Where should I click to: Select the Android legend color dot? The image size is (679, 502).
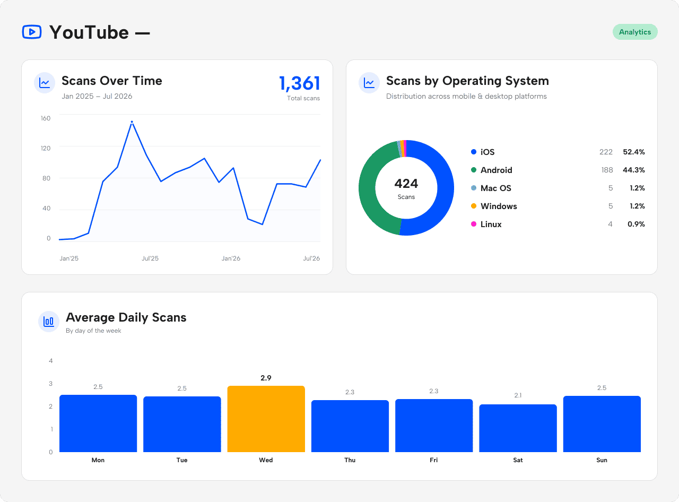474,170
